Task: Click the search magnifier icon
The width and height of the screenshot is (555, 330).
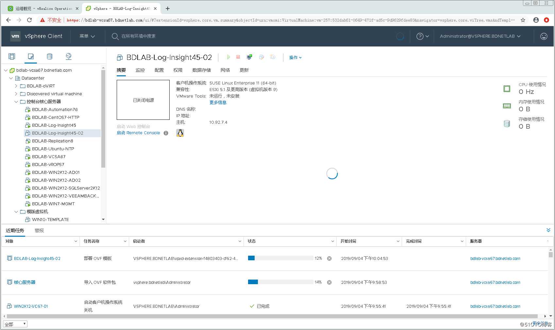Action: click(115, 36)
